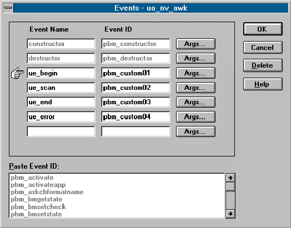Select pbm_activateapp in the paste list

coord(38,185)
